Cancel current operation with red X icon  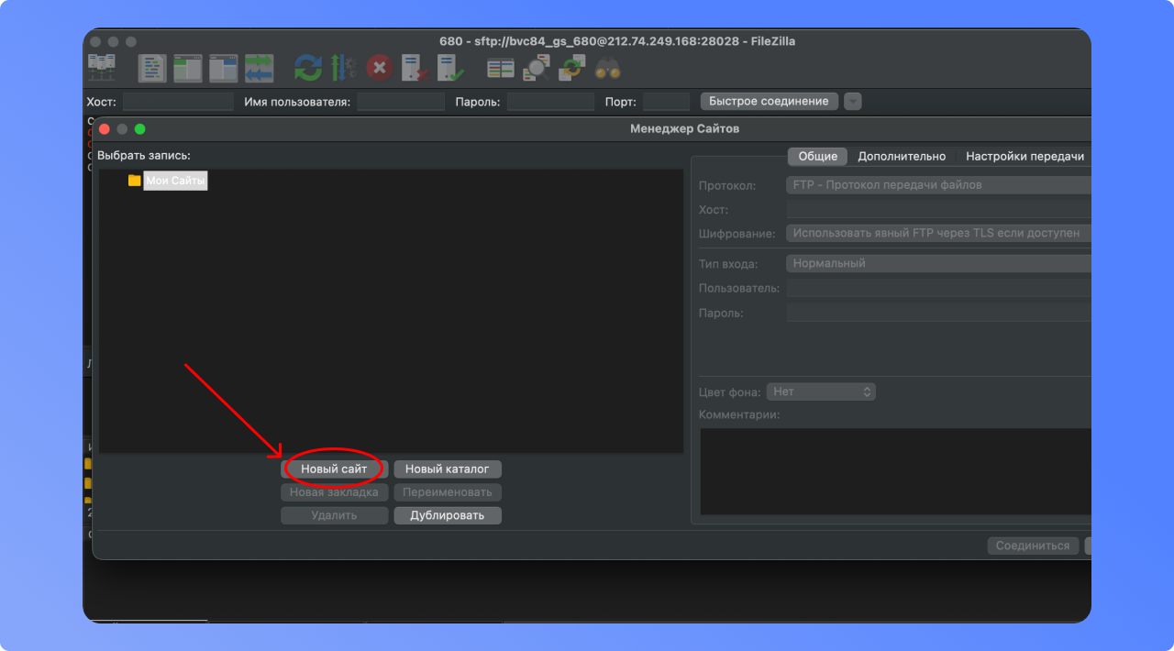coord(379,68)
